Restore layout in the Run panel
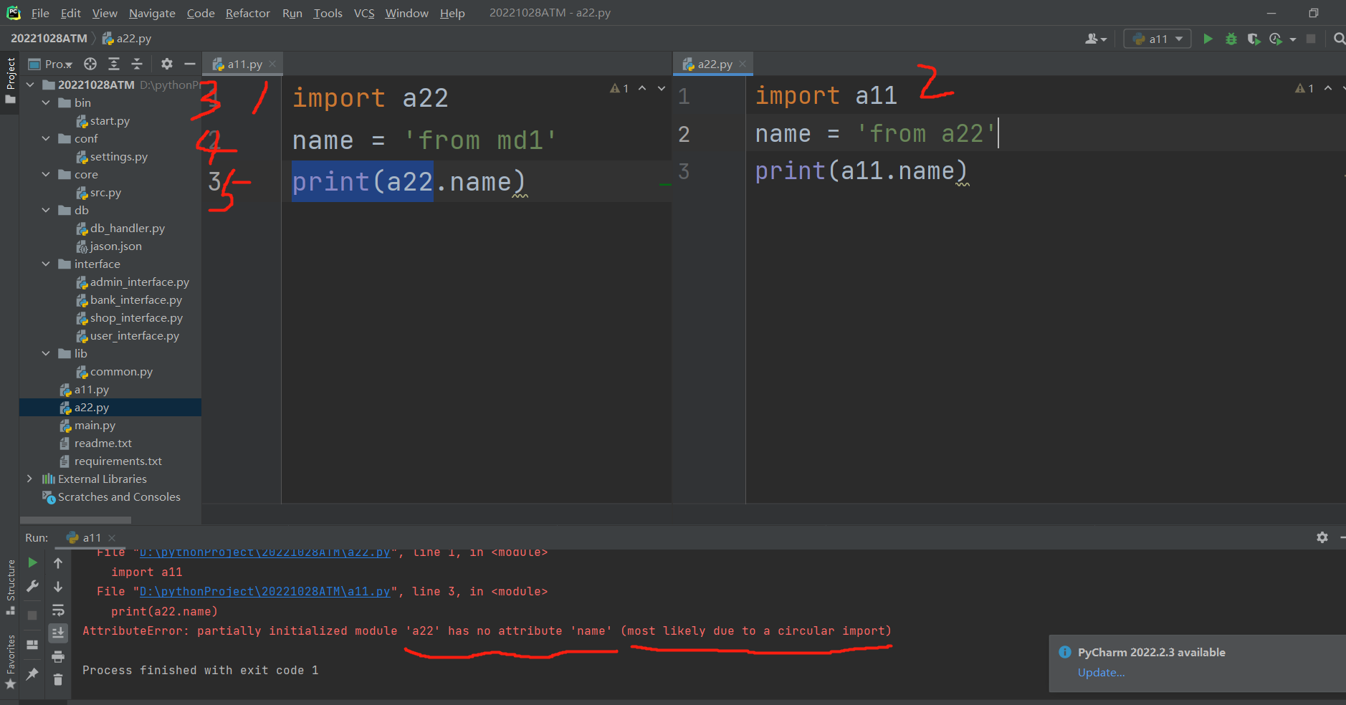Screen dimensions: 1346x705 tap(32, 645)
